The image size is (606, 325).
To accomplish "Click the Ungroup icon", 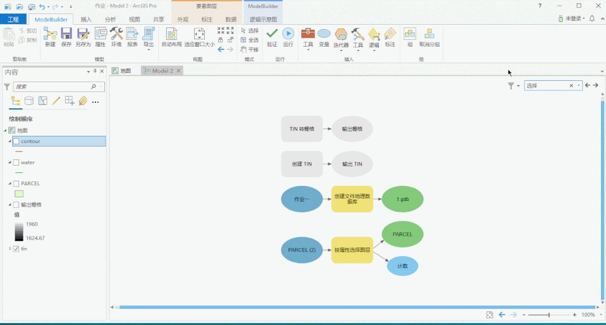I will tap(429, 34).
